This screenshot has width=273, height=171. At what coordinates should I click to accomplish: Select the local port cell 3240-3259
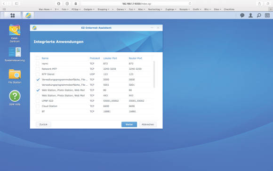click(110, 69)
